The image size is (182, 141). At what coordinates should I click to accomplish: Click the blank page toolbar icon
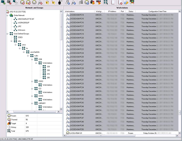(x=113, y=3)
